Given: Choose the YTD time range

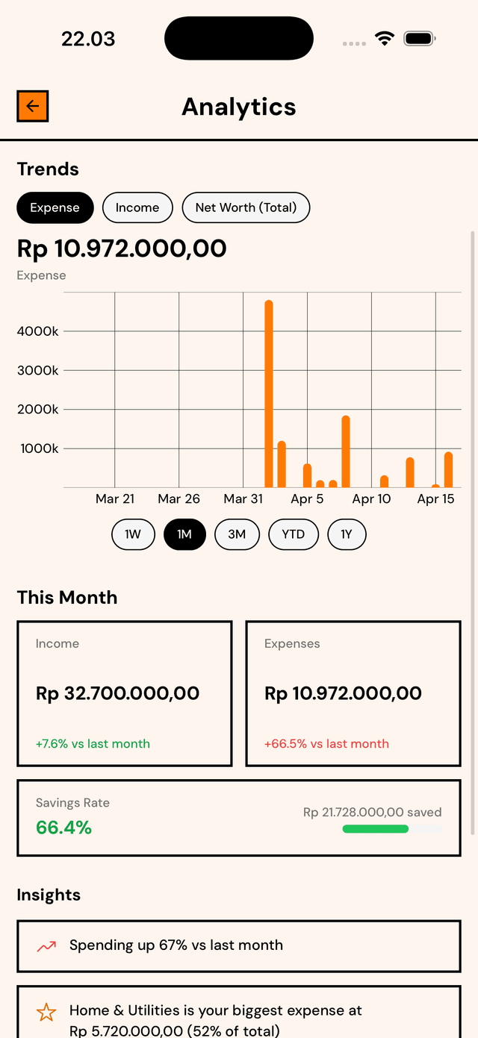Looking at the screenshot, I should (x=293, y=534).
